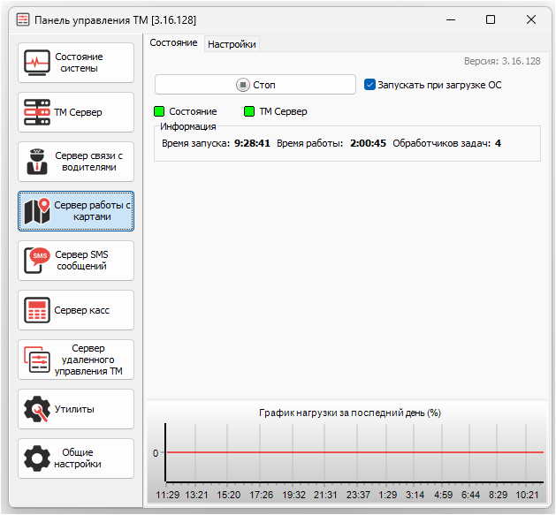Click the green Состояние status indicator
This screenshot has height=515, width=556.
(x=159, y=111)
